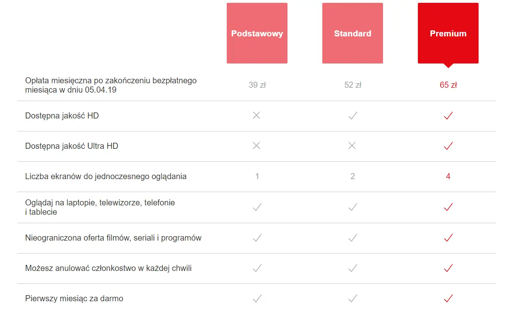
Task: Click the 52 zł Standard price
Action: pos(353,85)
